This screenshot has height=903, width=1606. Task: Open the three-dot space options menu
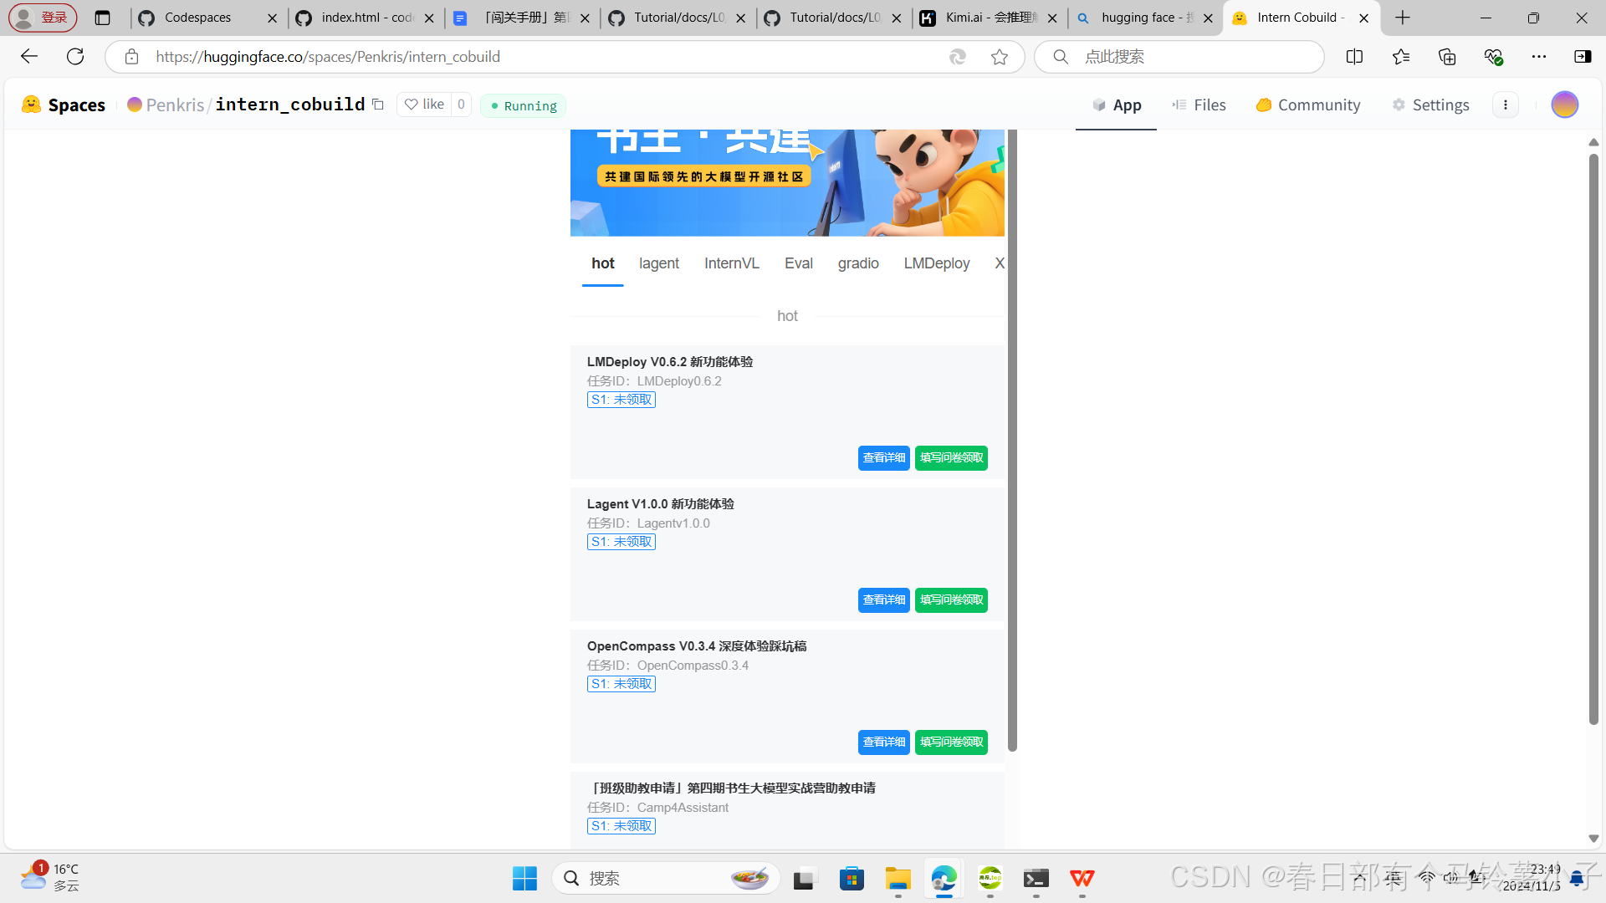1506,105
